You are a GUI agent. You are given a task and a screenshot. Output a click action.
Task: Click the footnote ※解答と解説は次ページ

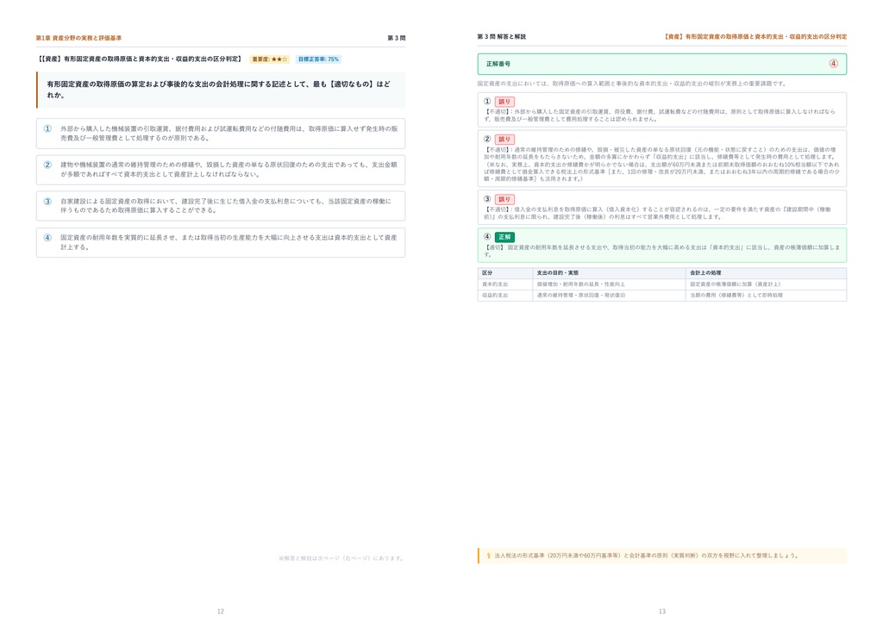pos(341,558)
